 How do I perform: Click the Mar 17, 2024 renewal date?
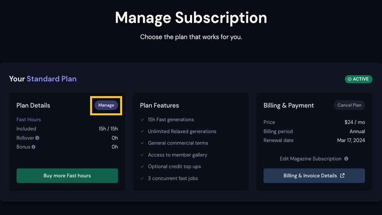tap(351, 141)
